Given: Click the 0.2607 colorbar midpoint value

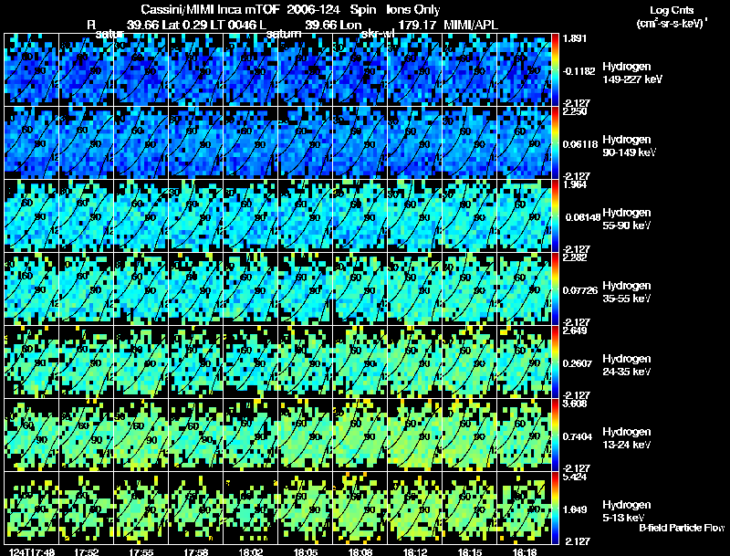Looking at the screenshot, I should click(x=578, y=363).
